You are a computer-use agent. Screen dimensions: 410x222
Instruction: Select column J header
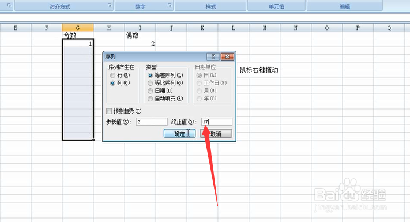[171, 28]
